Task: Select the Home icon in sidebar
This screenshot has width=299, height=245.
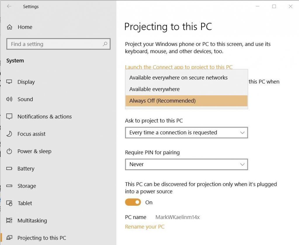Action: point(9,27)
